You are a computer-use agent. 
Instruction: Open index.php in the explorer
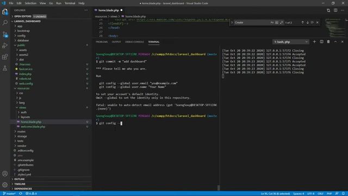point(25,74)
